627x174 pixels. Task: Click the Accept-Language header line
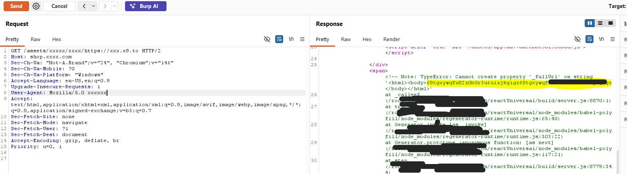coord(60,81)
